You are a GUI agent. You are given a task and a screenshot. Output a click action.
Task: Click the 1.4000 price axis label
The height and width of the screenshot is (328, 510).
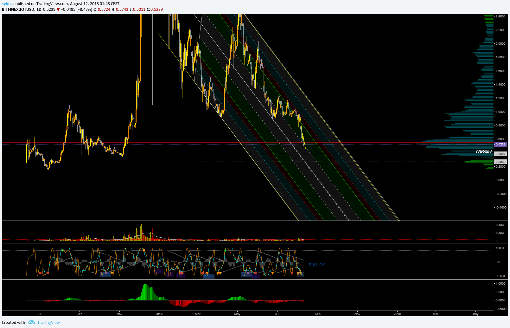tap(500, 85)
